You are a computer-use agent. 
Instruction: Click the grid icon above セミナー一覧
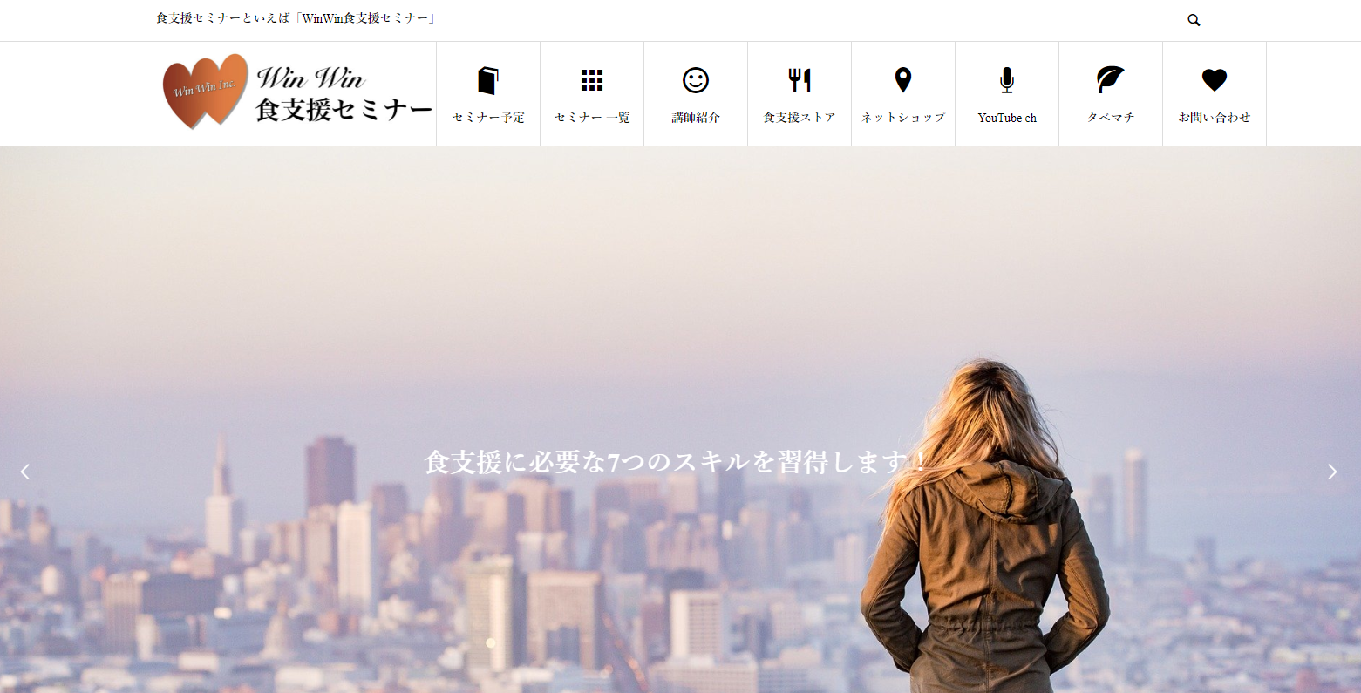pos(592,80)
